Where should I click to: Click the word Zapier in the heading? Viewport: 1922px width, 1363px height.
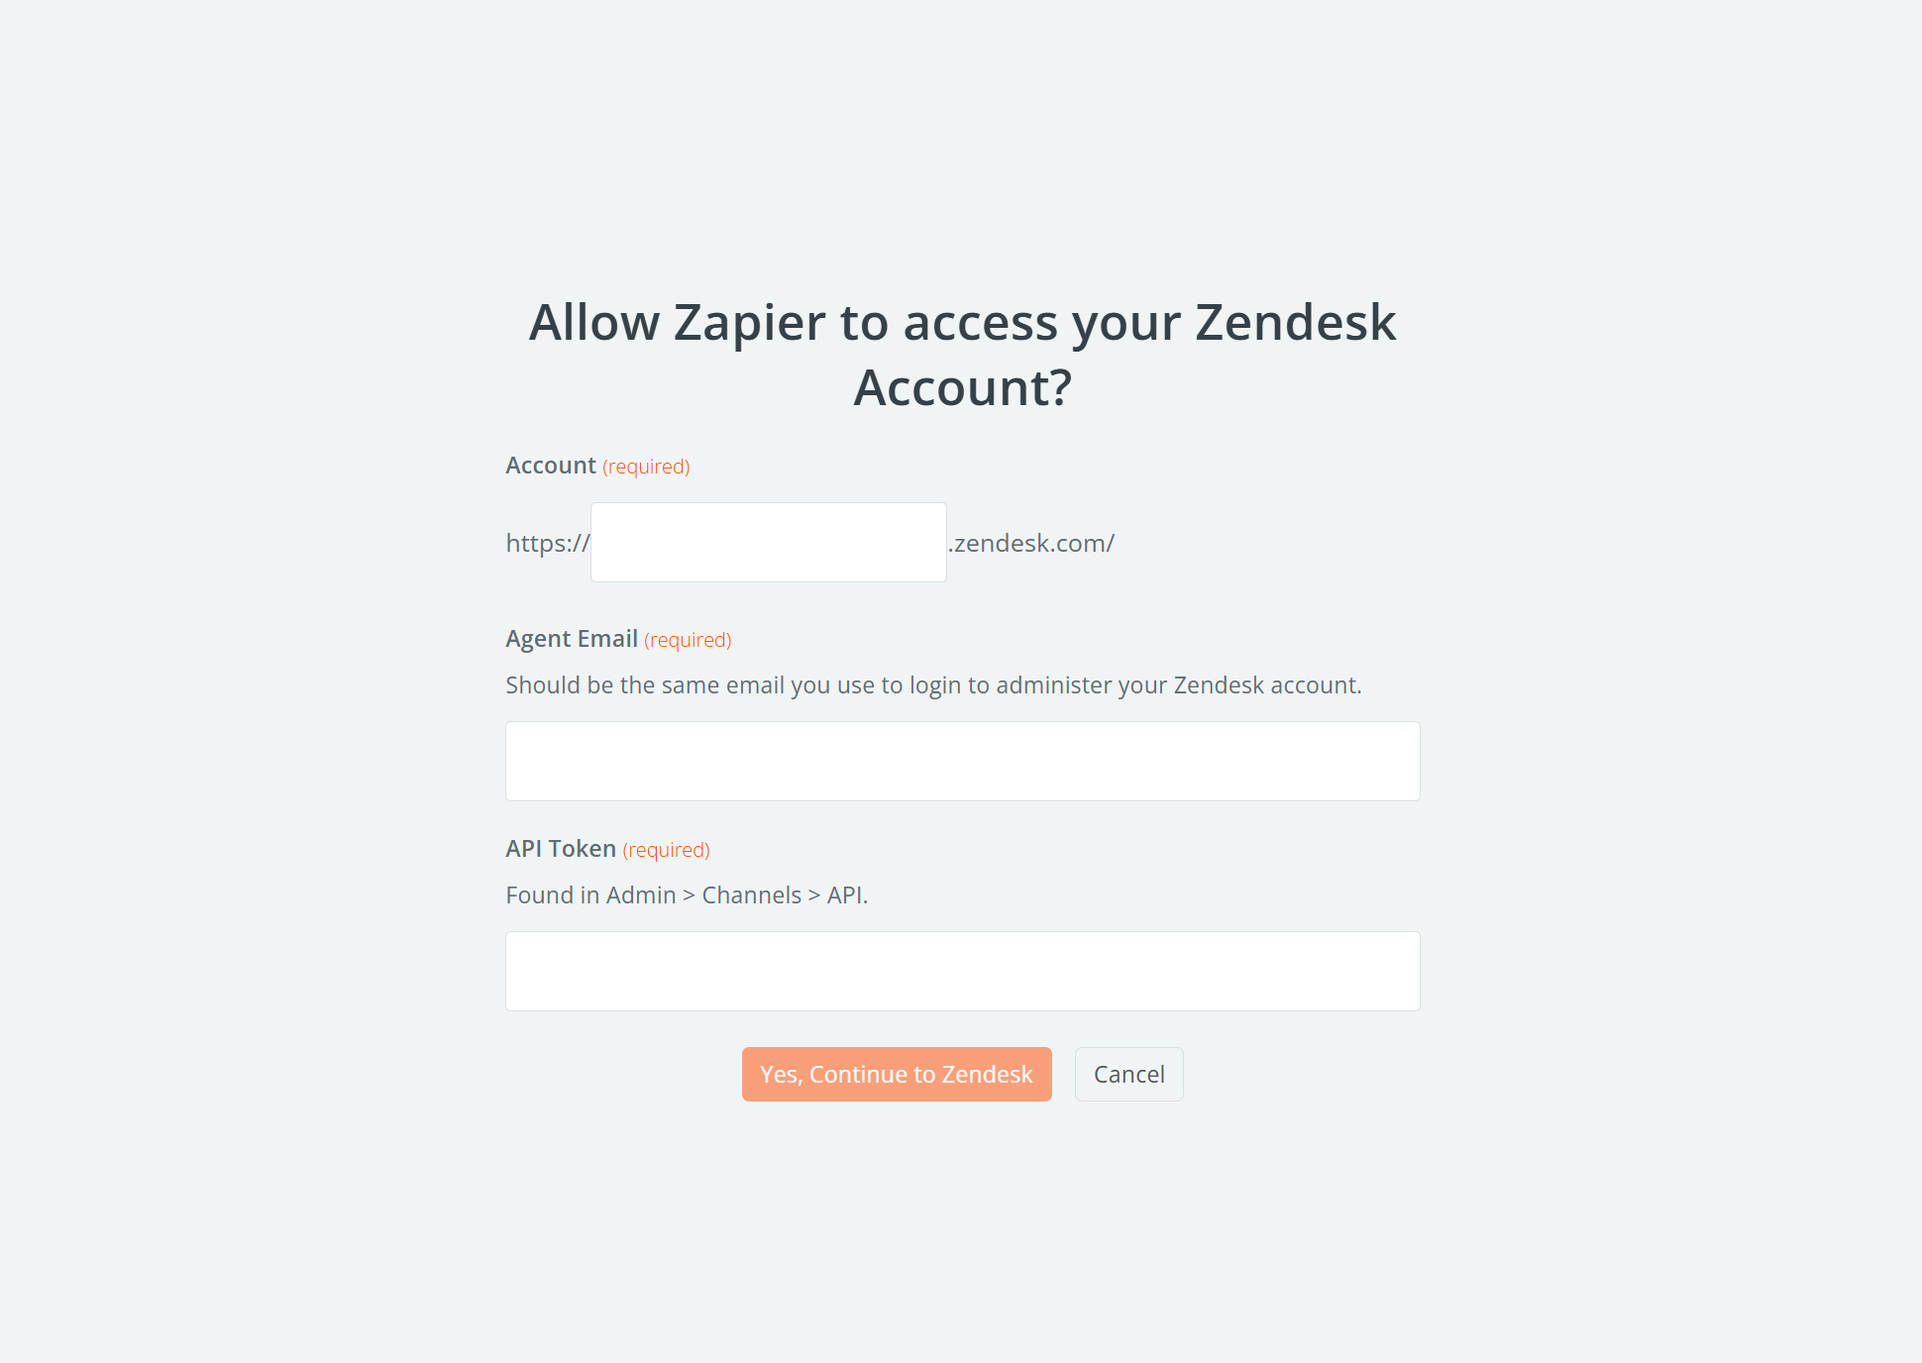click(x=749, y=323)
